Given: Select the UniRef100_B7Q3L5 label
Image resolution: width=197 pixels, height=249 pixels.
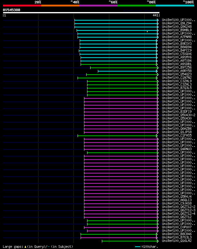Looking at the screenshot, I should coord(177,88).
